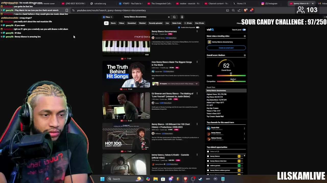Screen dimensions: 327x183
Task: Open FL Studio from the taskbar
Action: [178, 179]
